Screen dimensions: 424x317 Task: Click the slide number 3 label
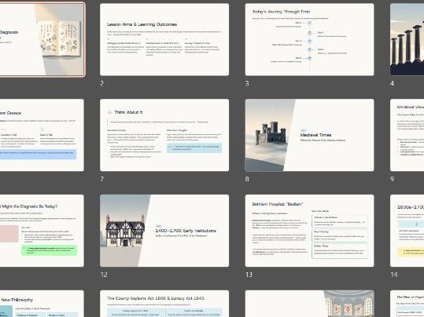pos(247,84)
